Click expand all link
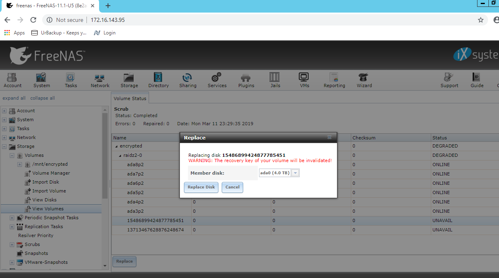Image resolution: width=499 pixels, height=278 pixels. point(14,98)
